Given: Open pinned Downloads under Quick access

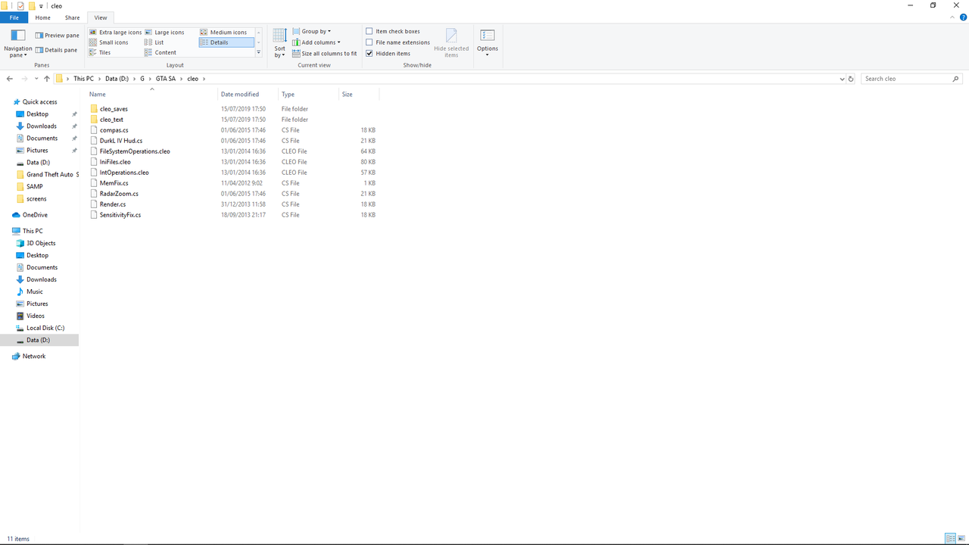Looking at the screenshot, I should (x=42, y=126).
